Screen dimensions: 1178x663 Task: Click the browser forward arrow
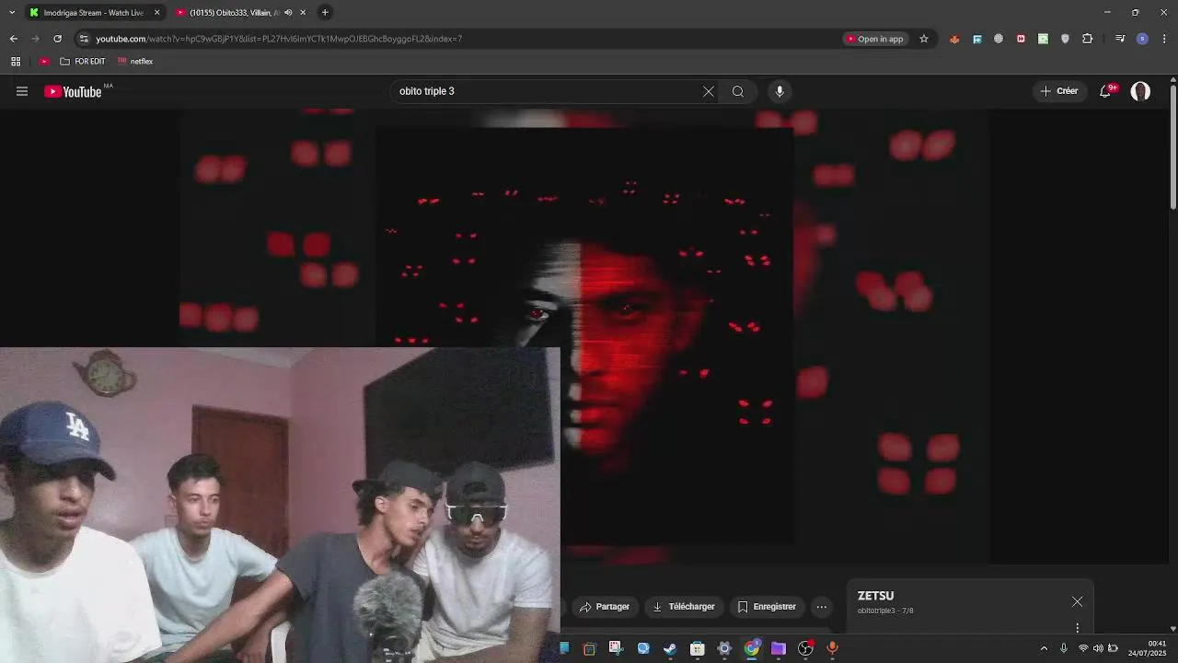click(x=35, y=39)
